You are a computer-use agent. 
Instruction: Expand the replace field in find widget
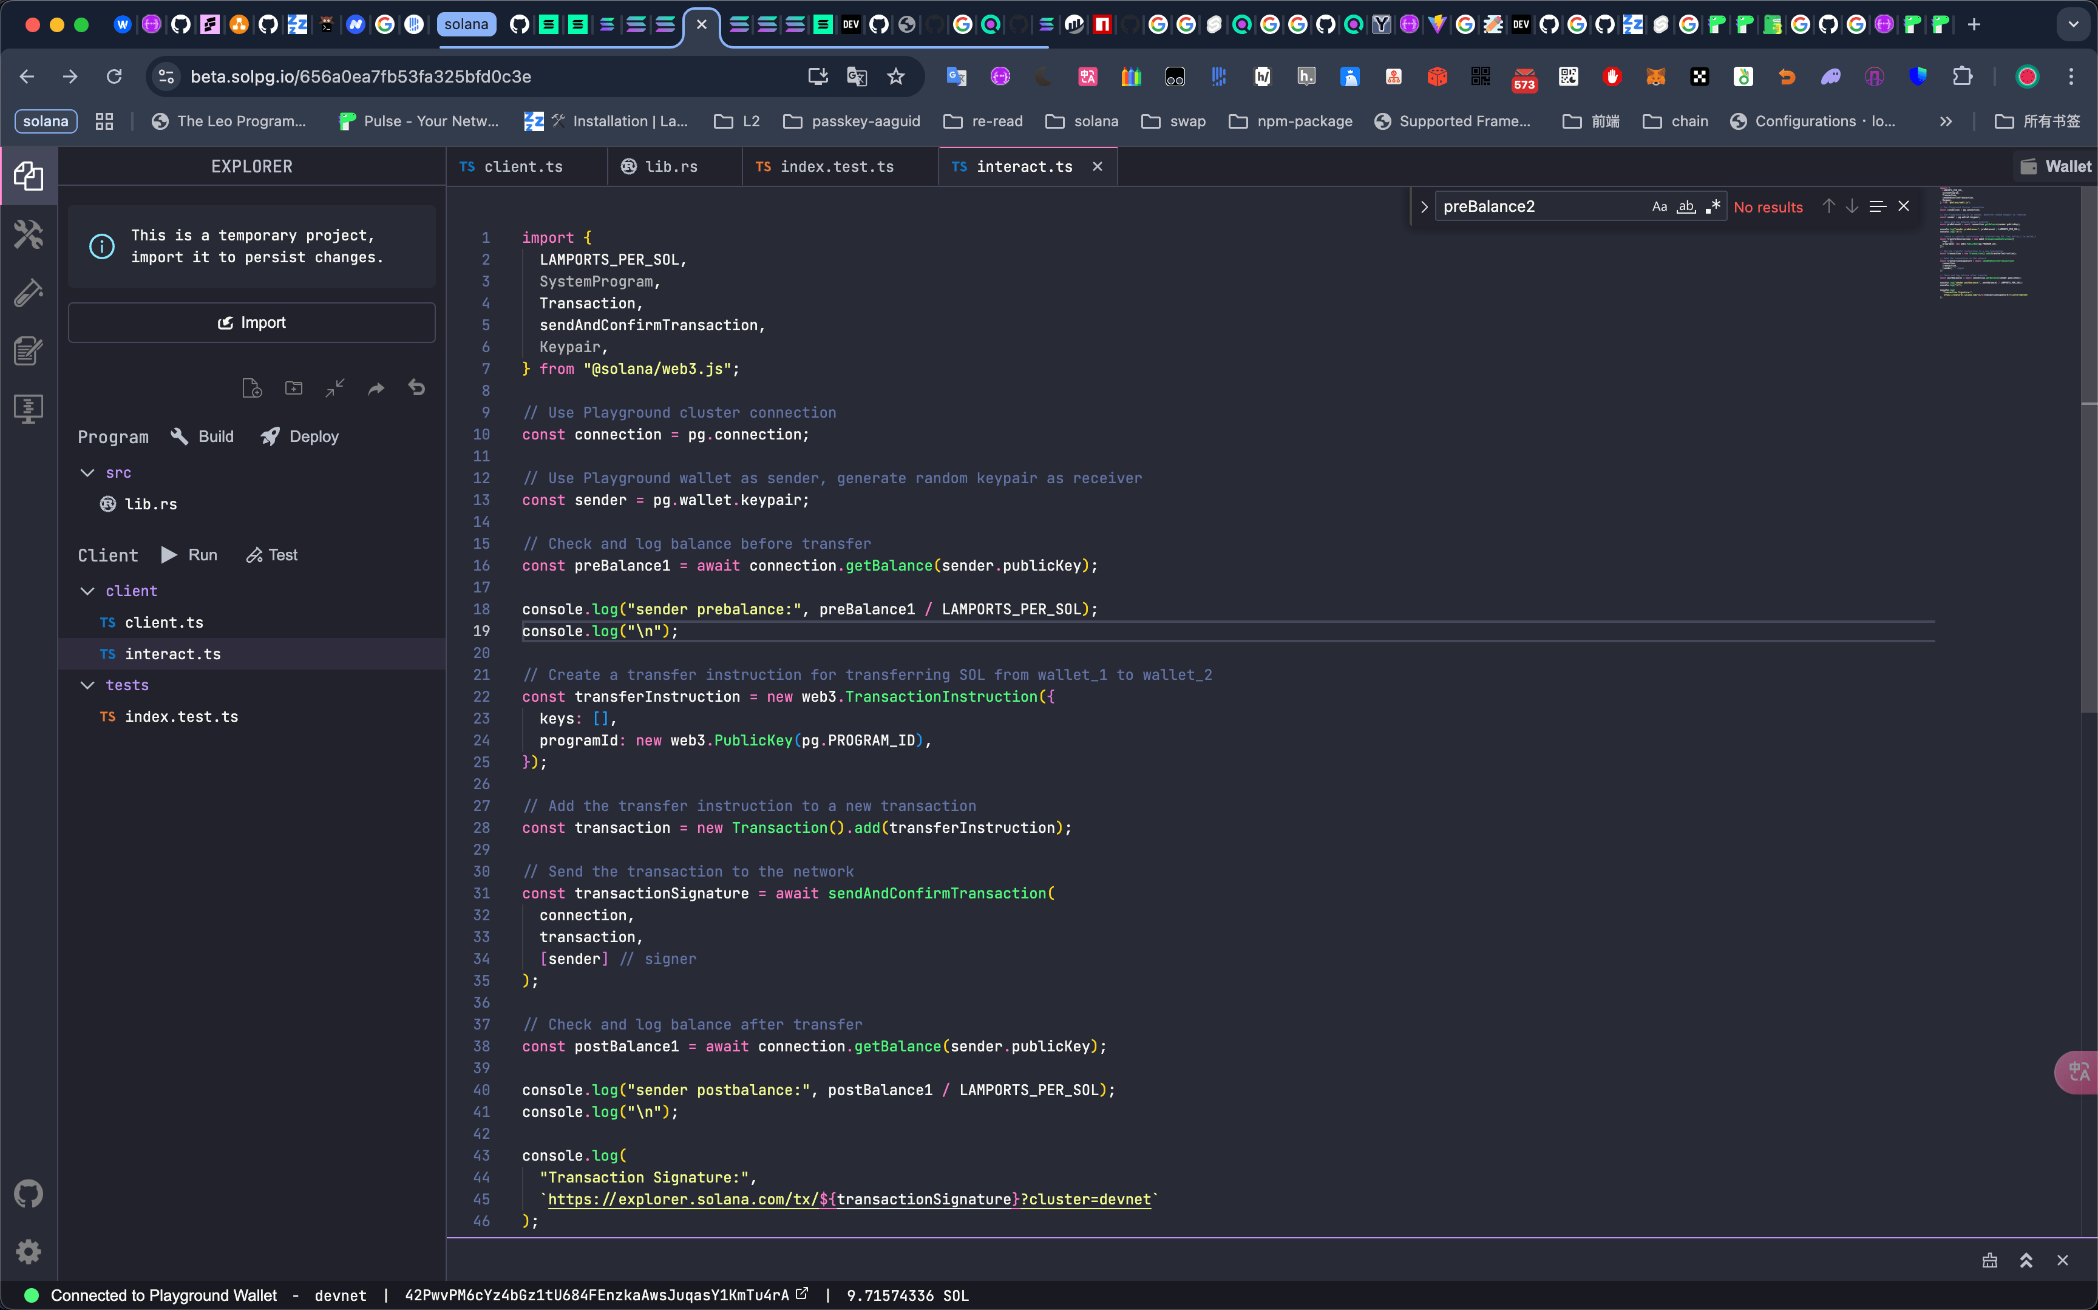[x=1423, y=206]
